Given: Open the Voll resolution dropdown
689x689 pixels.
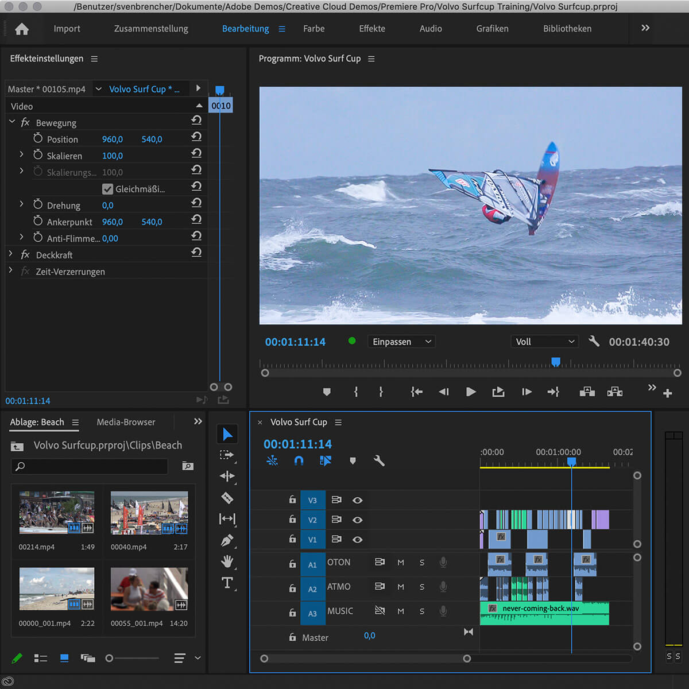Looking at the screenshot, I should (x=544, y=342).
